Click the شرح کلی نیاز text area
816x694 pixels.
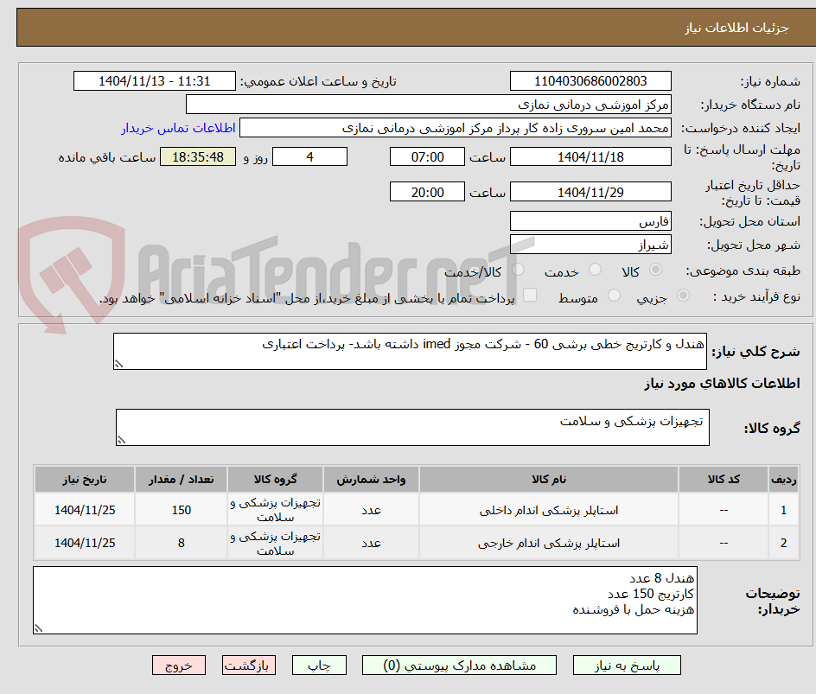410,352
